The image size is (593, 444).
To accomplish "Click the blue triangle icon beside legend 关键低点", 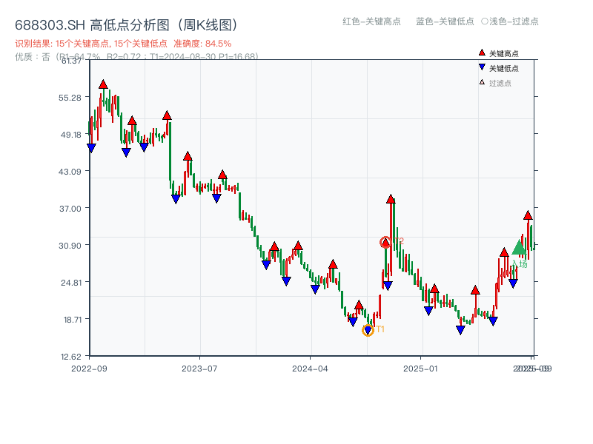I will click(x=482, y=67).
